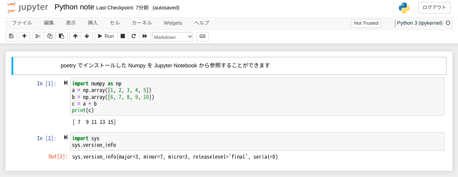Interrupt the kernel with stop icon
Screen dimensions: 458x177
[x=123, y=36]
